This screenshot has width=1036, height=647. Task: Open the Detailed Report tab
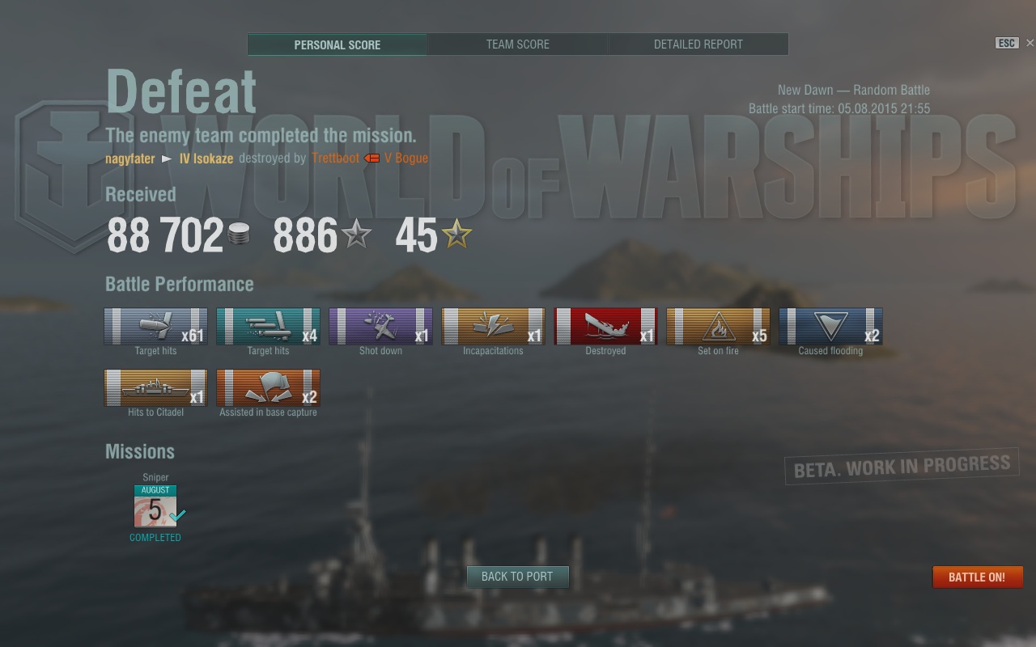[698, 44]
